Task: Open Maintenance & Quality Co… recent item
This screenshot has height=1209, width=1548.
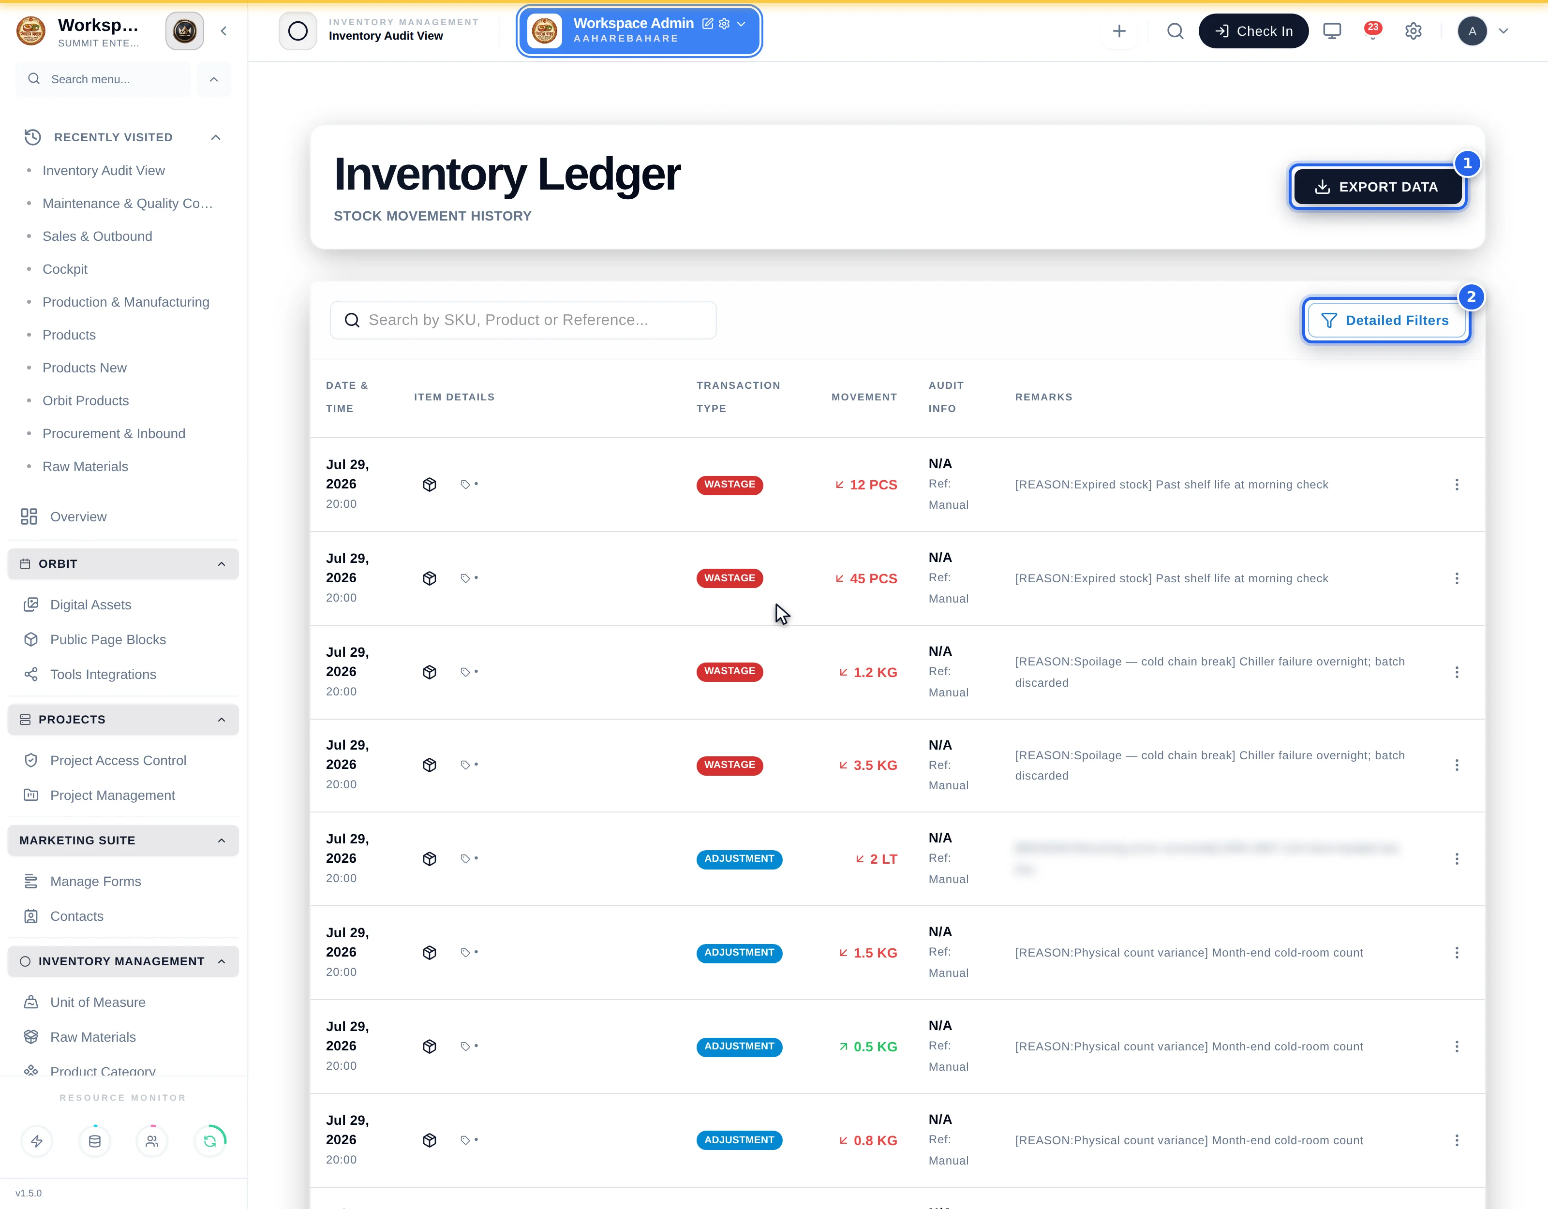Action: click(x=128, y=204)
